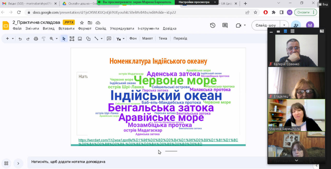
Task: Expand the Слайд-шоу options dropdown arrow
Action: [284, 25]
